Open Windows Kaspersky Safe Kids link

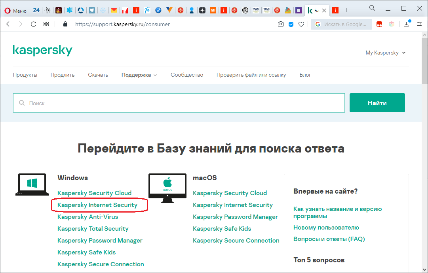pos(87,252)
